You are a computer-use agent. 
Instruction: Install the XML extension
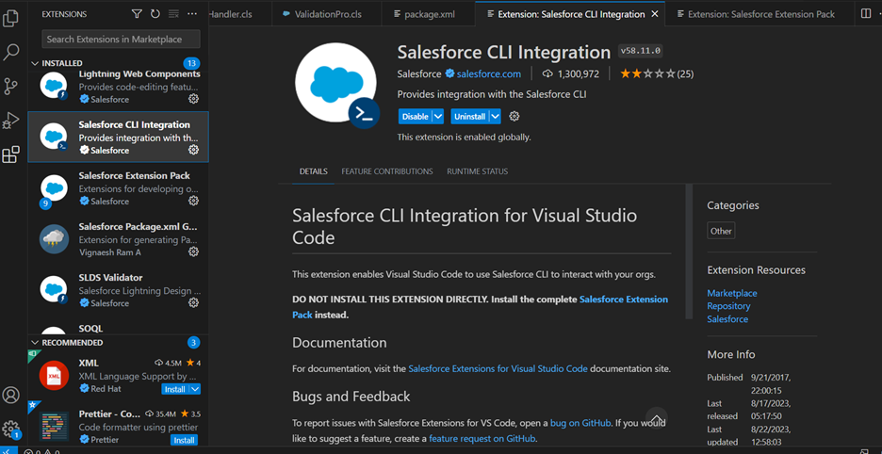click(x=175, y=389)
